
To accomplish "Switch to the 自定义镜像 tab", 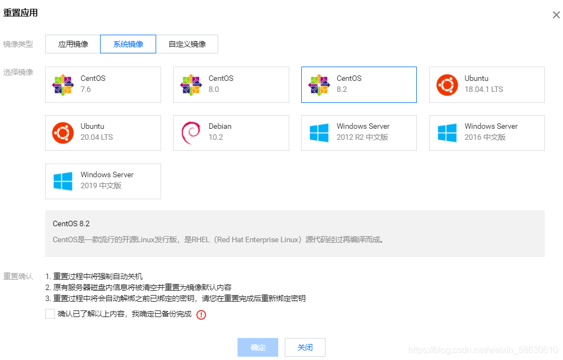I will 187,44.
